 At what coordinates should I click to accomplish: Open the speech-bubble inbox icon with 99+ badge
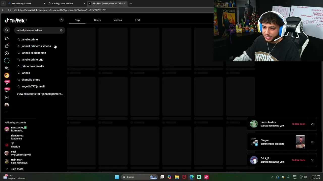pyautogui.click(x=7, y=90)
